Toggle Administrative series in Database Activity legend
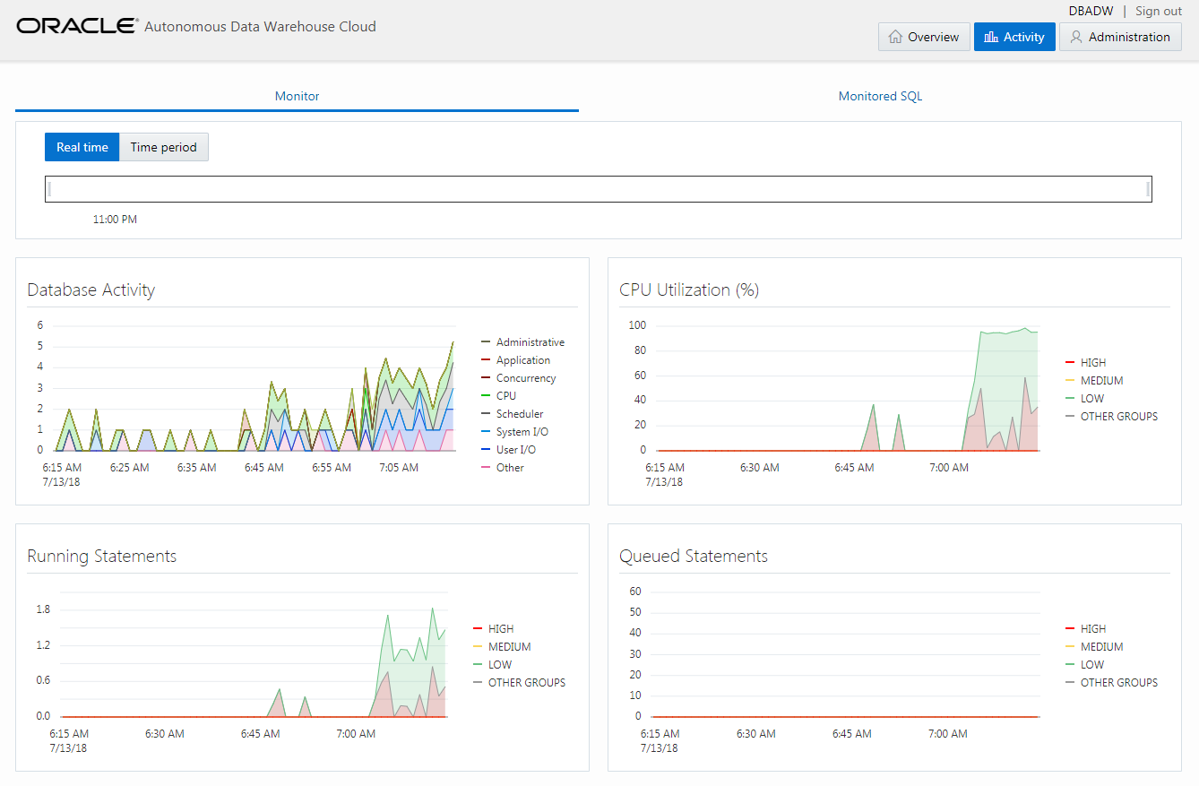Screen dimensions: 1199x786 [x=530, y=342]
